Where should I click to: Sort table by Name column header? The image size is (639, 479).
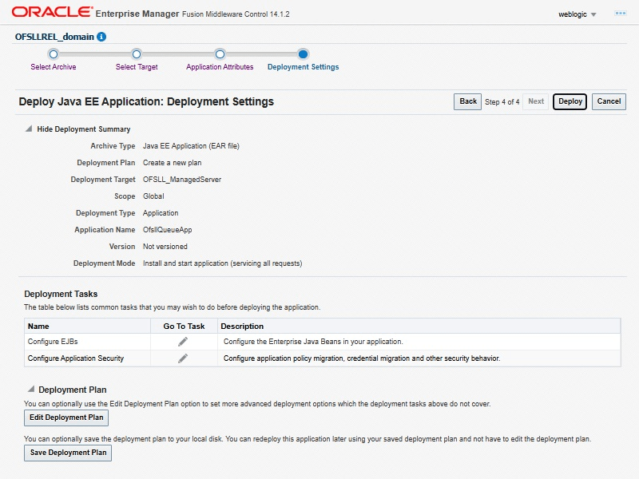38,326
